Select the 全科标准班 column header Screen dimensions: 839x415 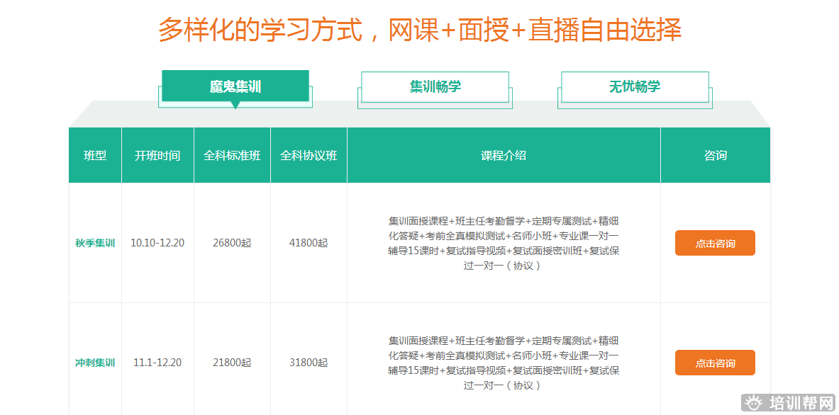(232, 156)
